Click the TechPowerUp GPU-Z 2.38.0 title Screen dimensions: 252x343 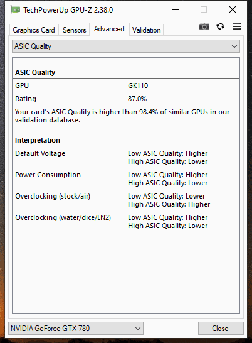(68, 10)
